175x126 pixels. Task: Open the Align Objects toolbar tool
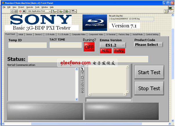tap(55, 11)
